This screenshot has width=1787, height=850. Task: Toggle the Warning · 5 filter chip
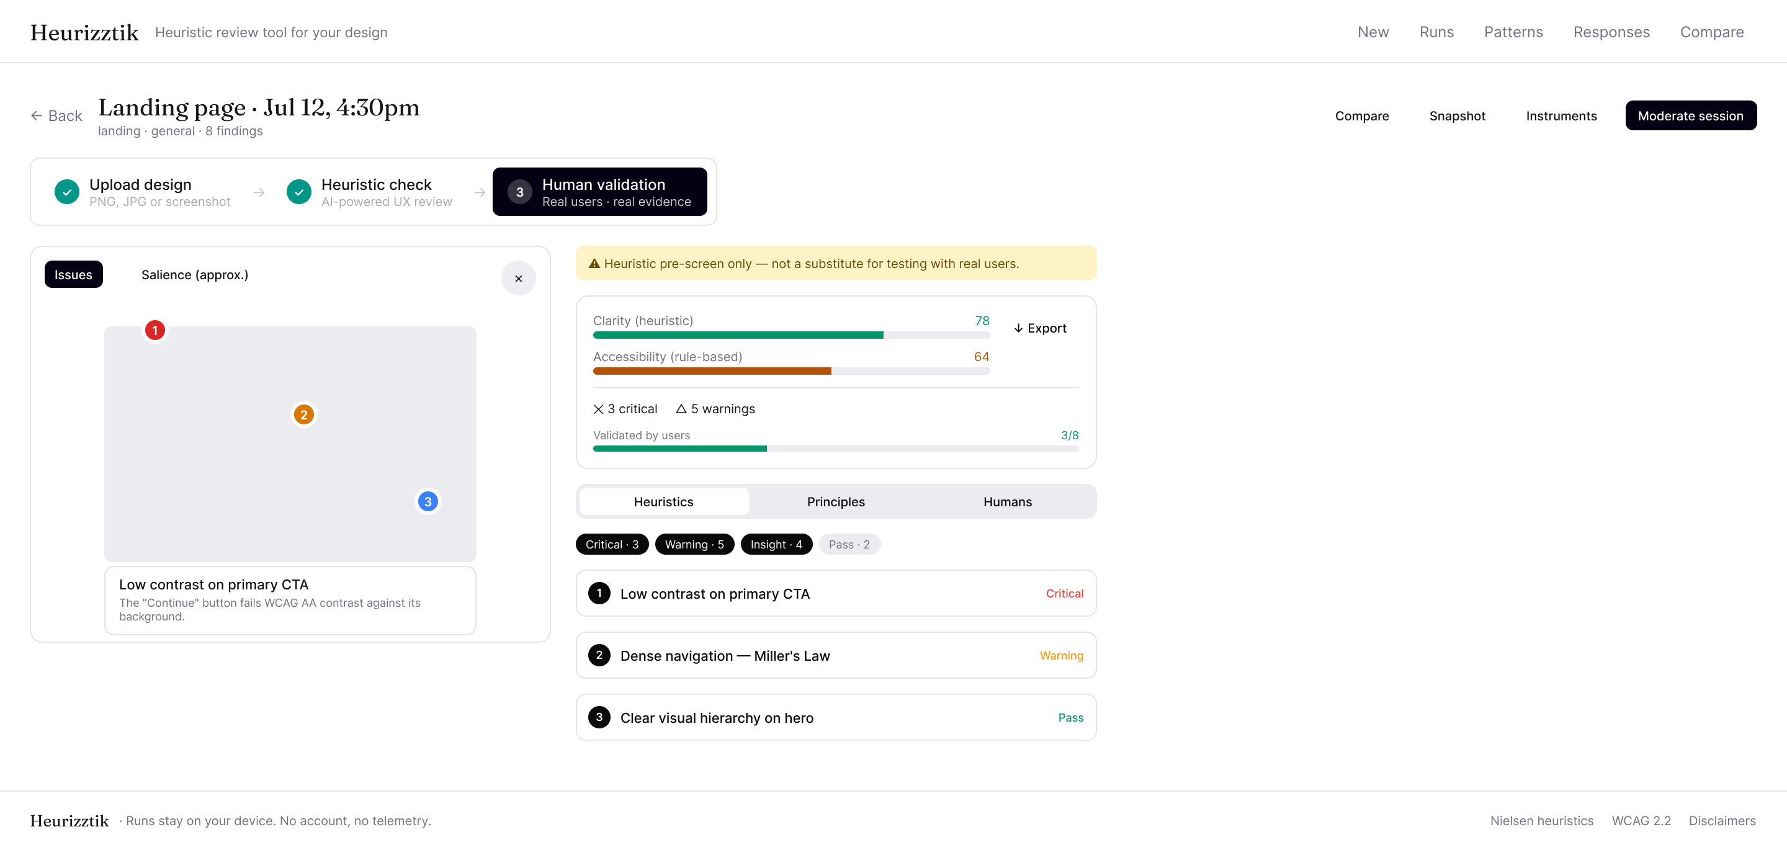pos(694,545)
